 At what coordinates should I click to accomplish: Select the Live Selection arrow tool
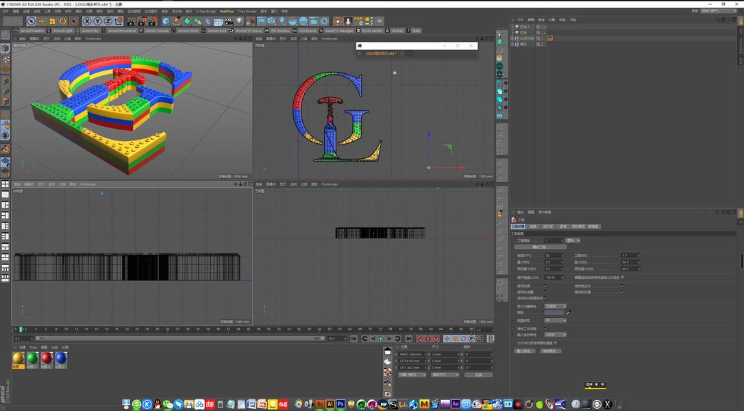tap(31, 21)
